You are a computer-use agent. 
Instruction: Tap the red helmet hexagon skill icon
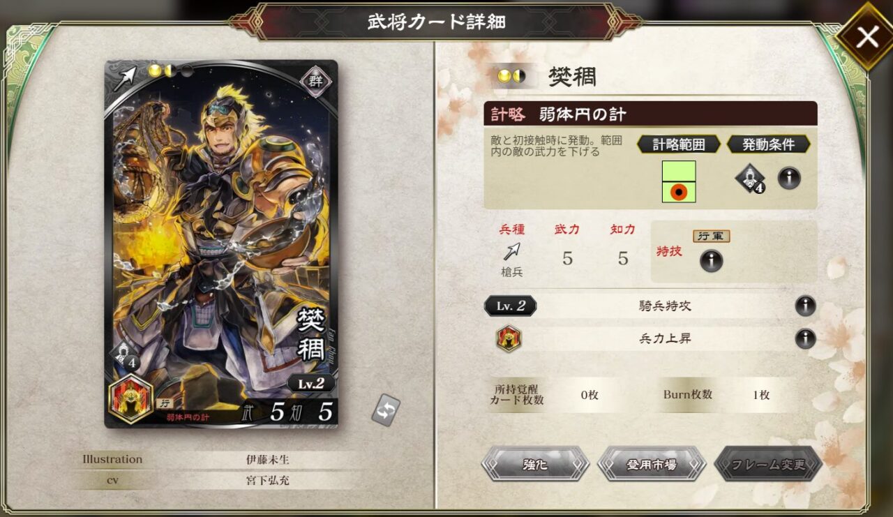point(509,339)
